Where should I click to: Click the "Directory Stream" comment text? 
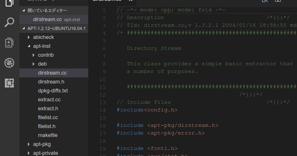(x=154, y=48)
